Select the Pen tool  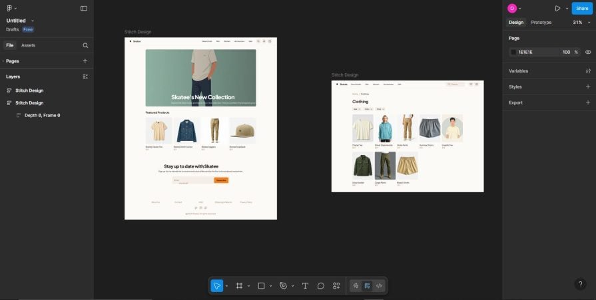(x=283, y=285)
